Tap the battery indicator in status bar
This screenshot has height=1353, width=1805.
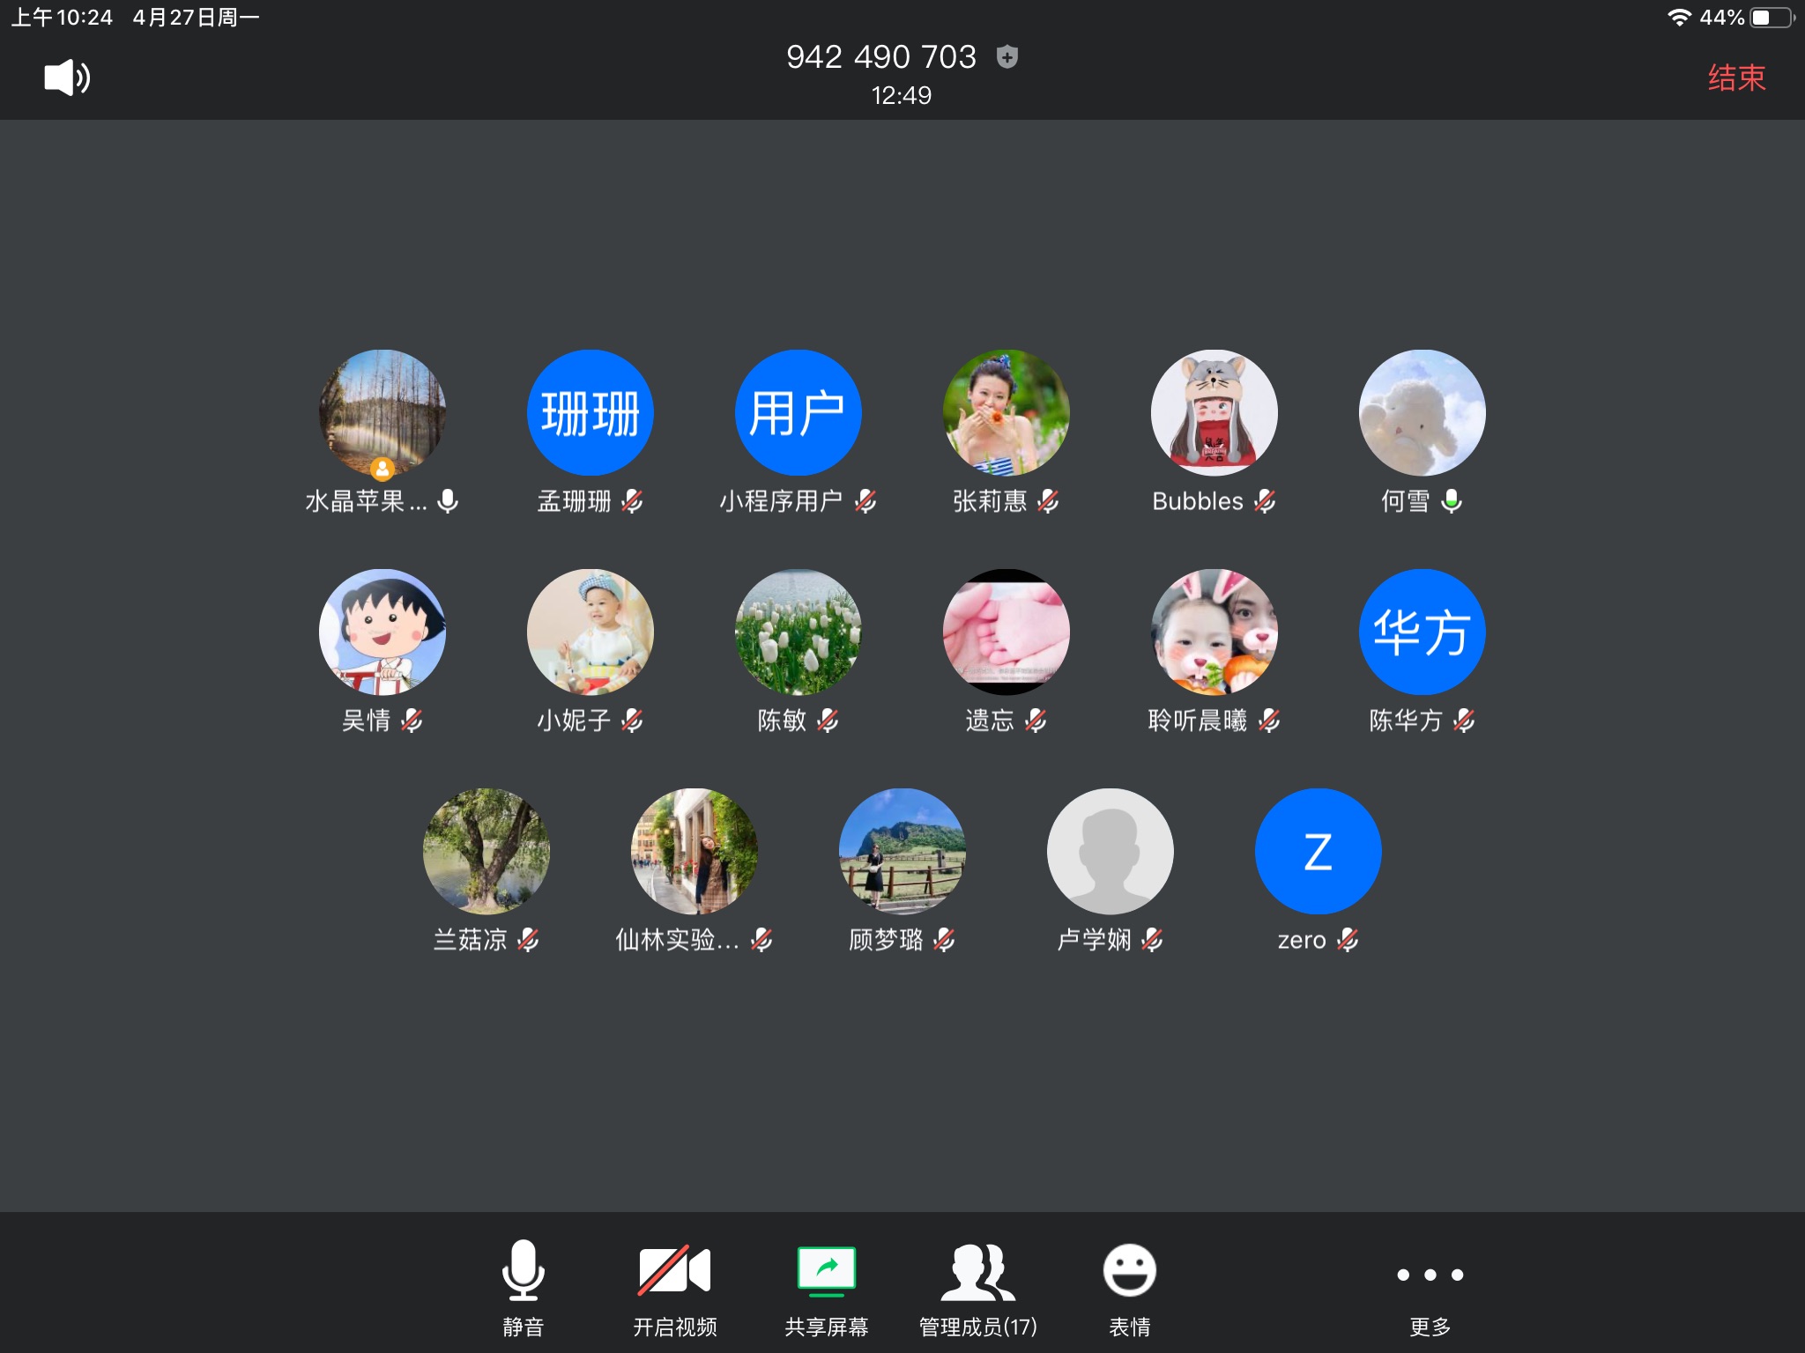pyautogui.click(x=1772, y=18)
